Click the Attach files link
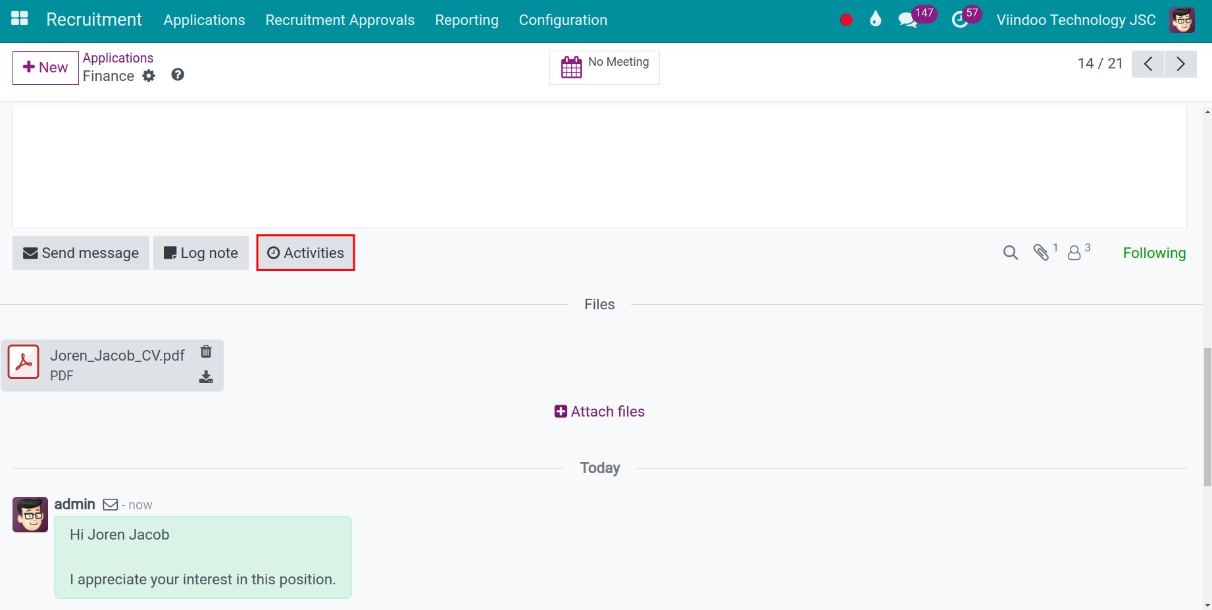The image size is (1212, 610). click(598, 411)
